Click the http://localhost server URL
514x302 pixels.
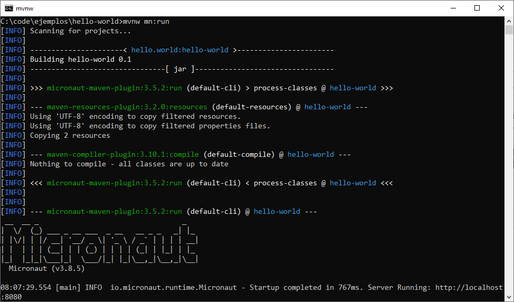pyautogui.click(x=469, y=287)
